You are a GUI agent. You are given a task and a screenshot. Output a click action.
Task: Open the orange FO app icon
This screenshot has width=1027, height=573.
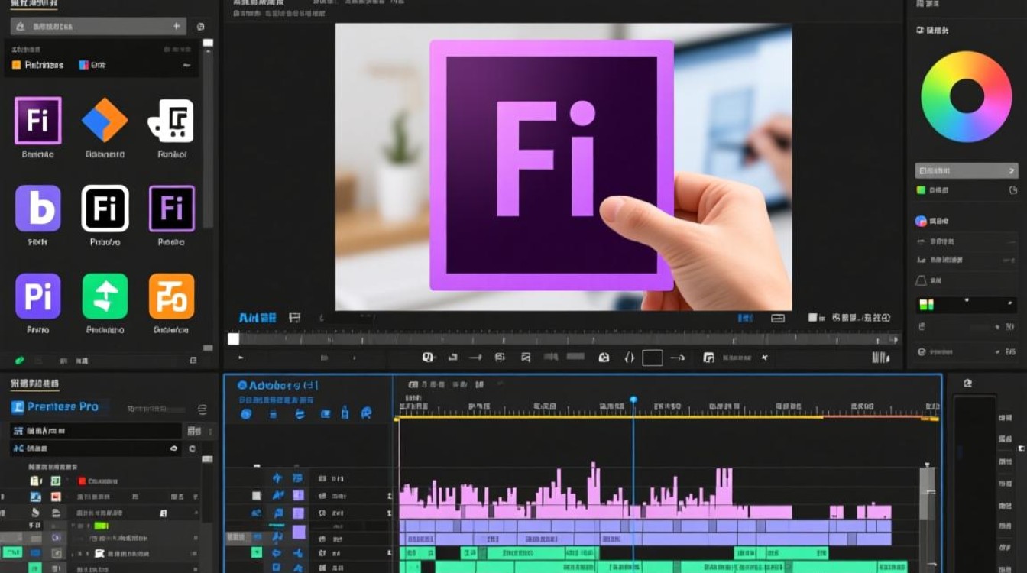click(x=171, y=296)
